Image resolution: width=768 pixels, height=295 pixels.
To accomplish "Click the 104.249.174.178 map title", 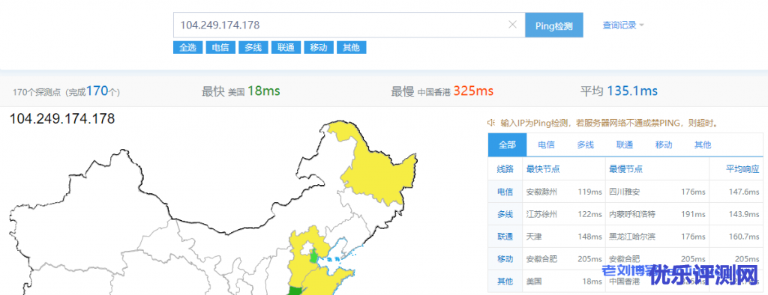I will point(62,119).
